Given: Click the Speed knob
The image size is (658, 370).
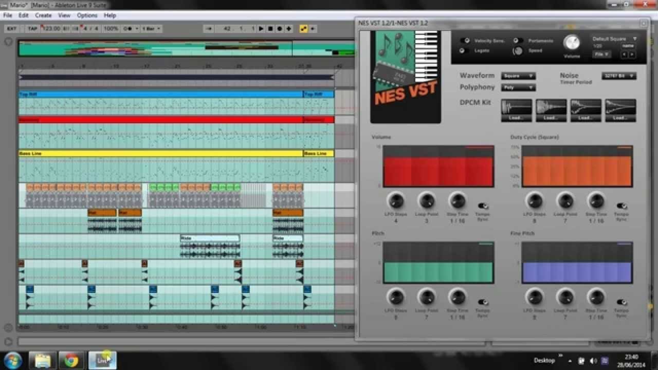Looking at the screenshot, I should click(518, 50).
